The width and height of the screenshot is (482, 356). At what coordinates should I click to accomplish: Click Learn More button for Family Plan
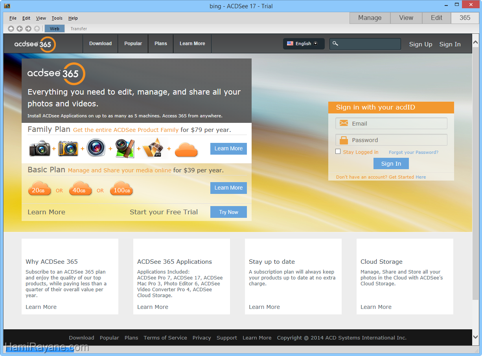[228, 149]
